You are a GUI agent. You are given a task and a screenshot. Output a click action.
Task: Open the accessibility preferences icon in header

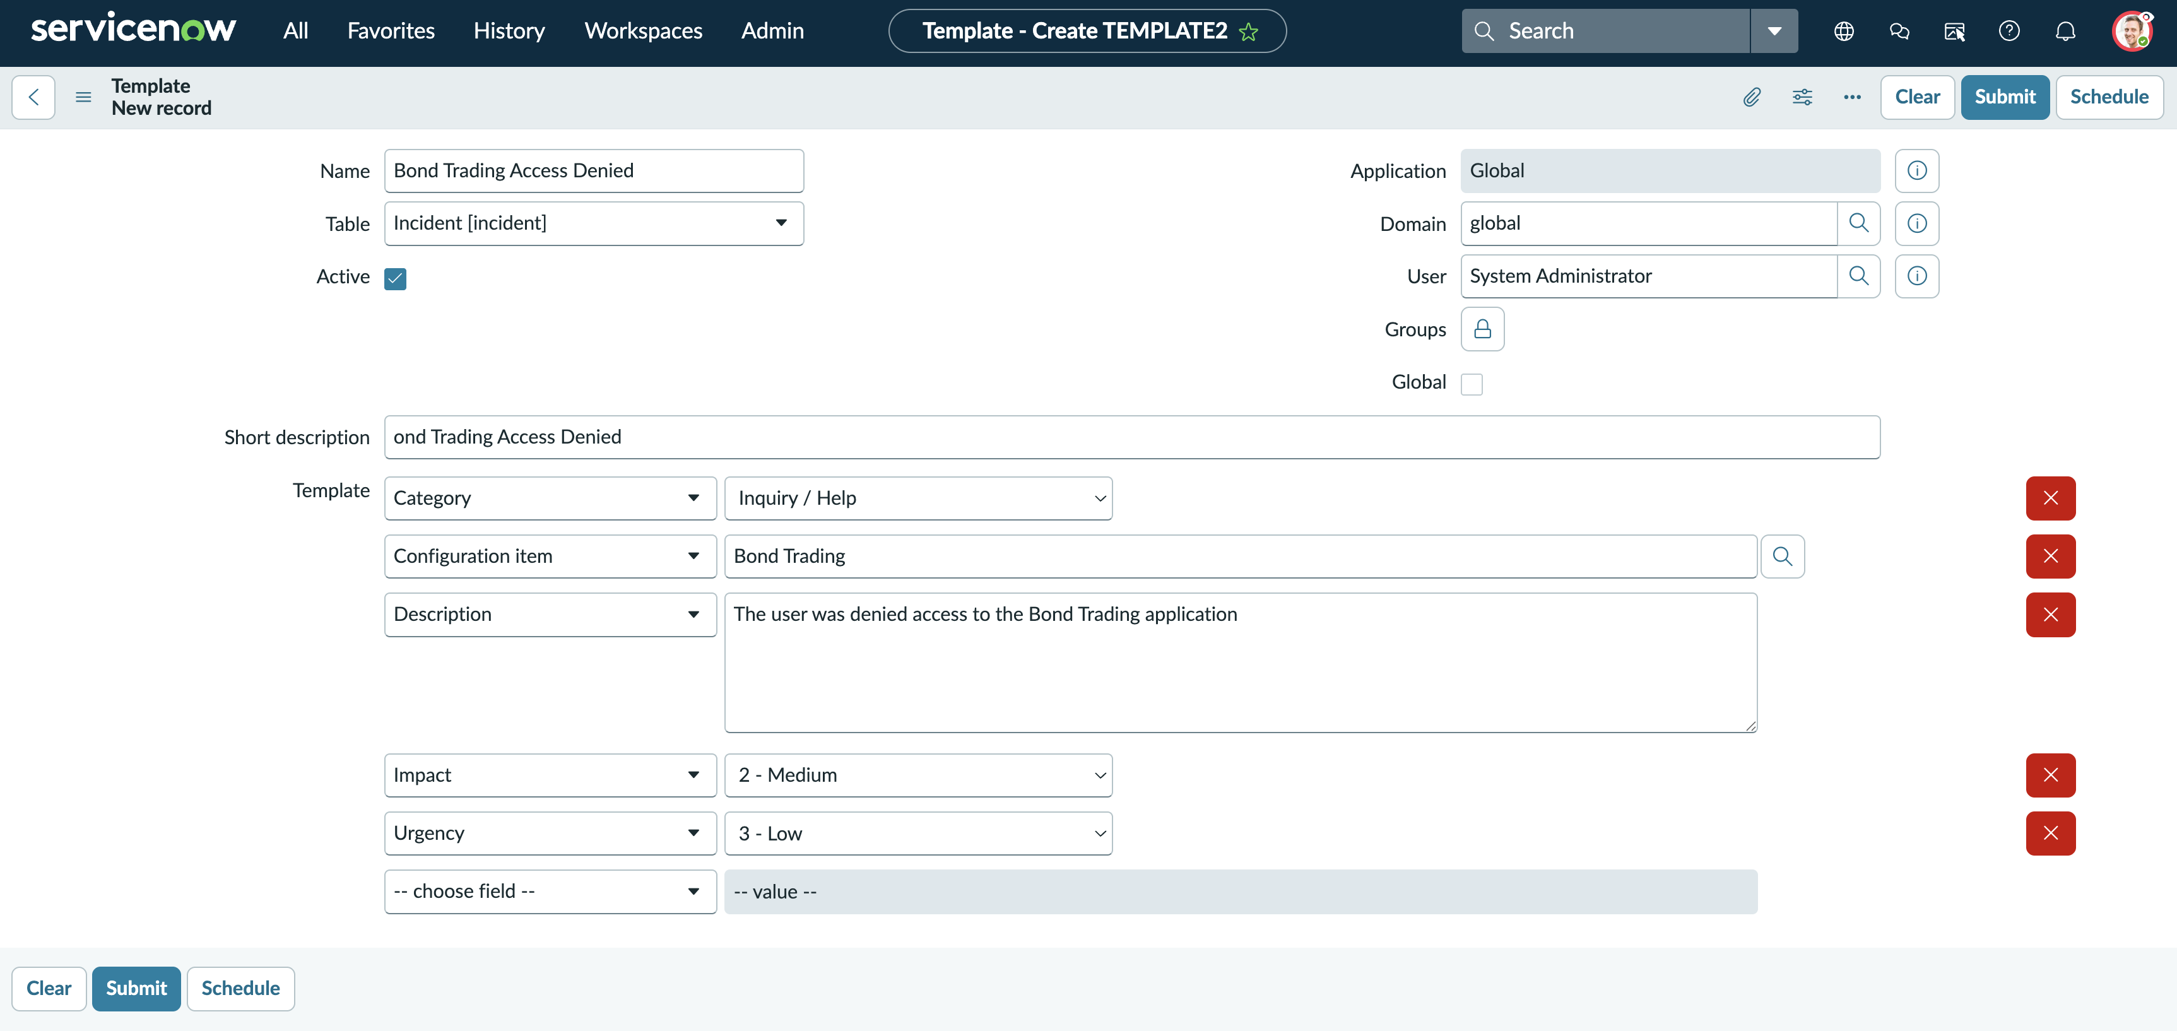click(x=1955, y=32)
